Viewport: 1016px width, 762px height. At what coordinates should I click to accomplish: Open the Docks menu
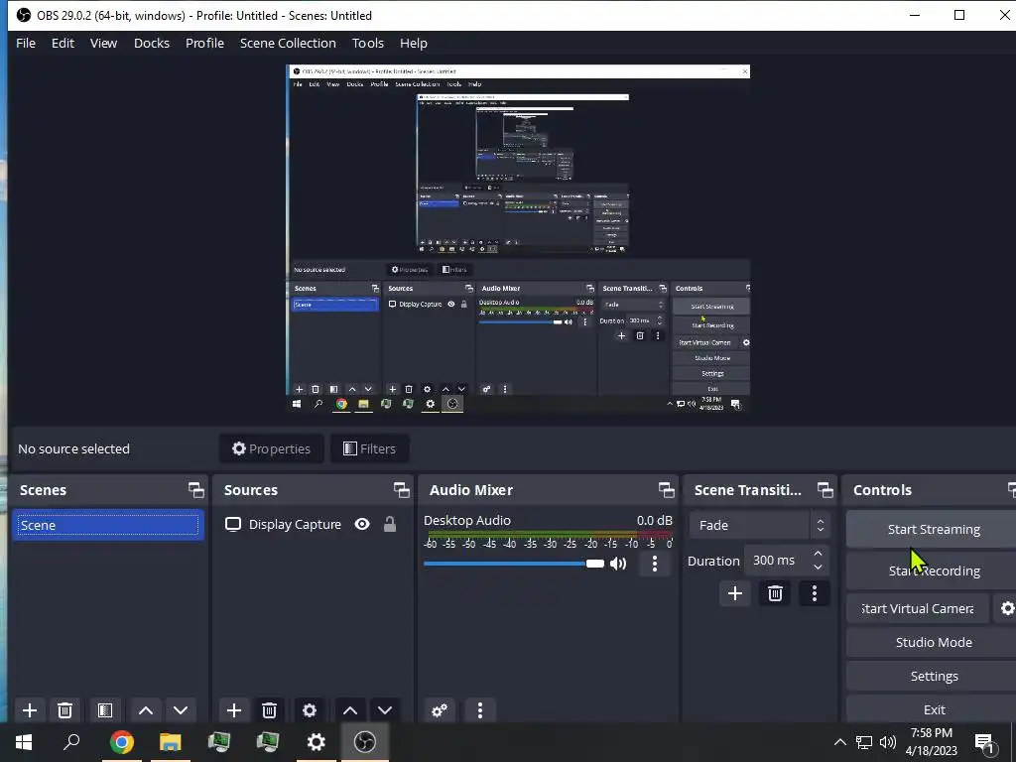coord(152,44)
